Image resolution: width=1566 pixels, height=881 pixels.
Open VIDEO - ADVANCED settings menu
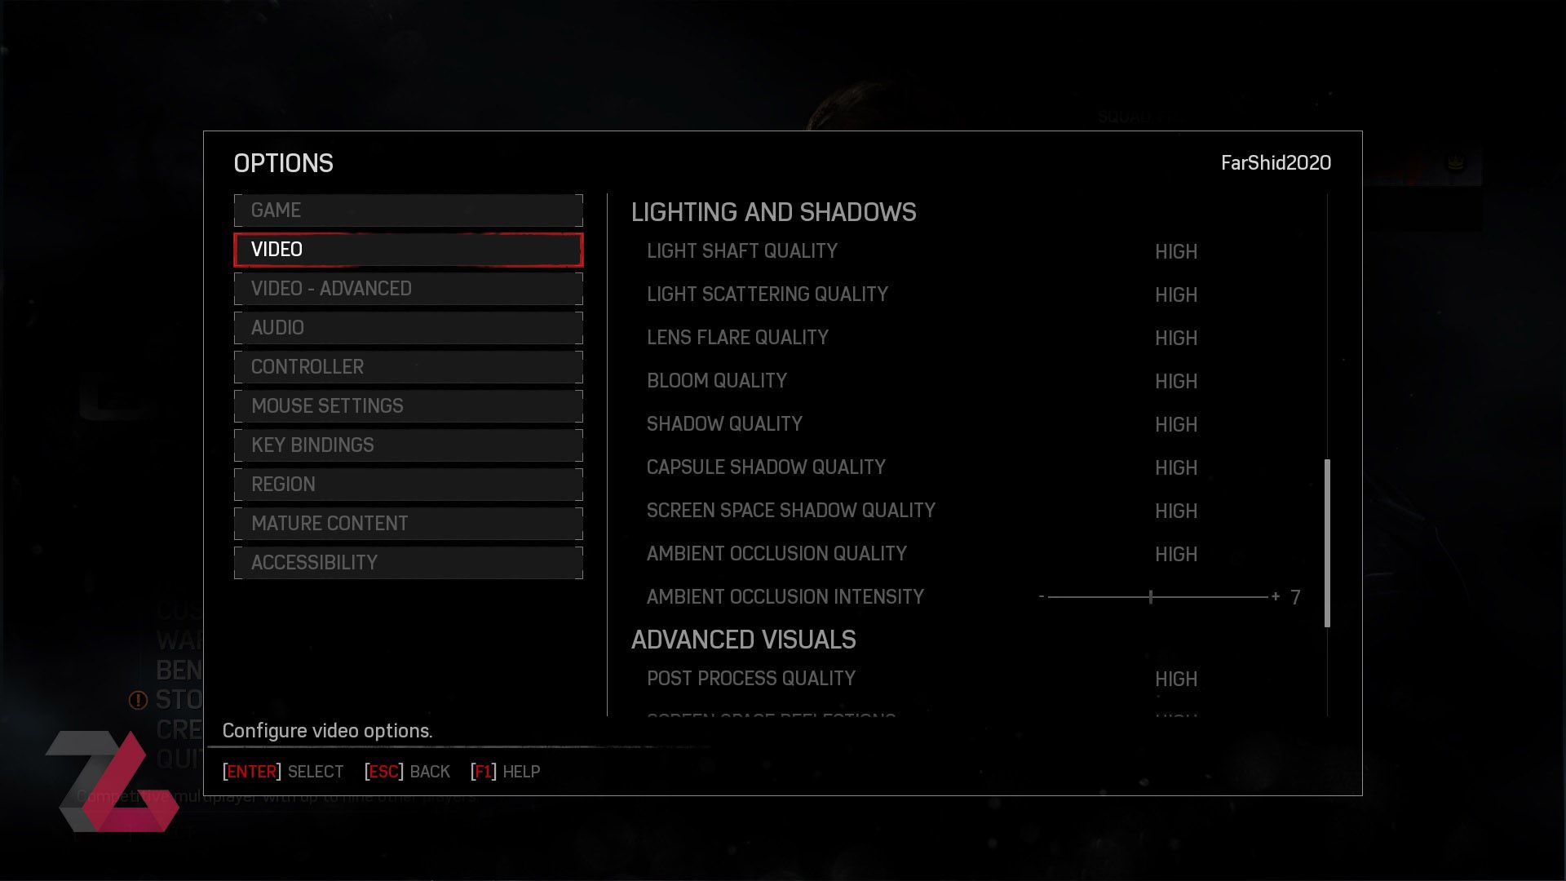pyautogui.click(x=409, y=288)
